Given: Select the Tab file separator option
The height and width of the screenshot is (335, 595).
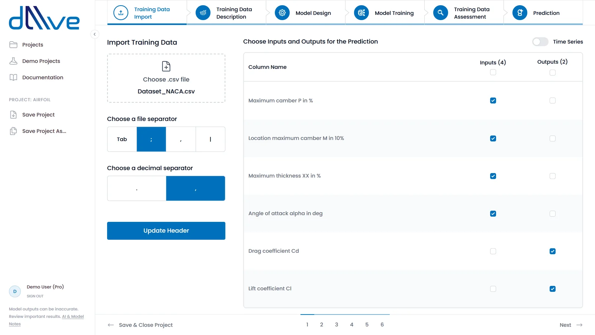Looking at the screenshot, I should (122, 139).
